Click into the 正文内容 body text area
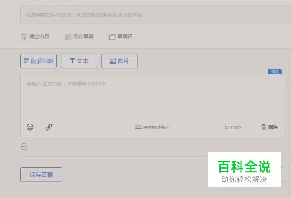The image size is (292, 198). point(152,95)
